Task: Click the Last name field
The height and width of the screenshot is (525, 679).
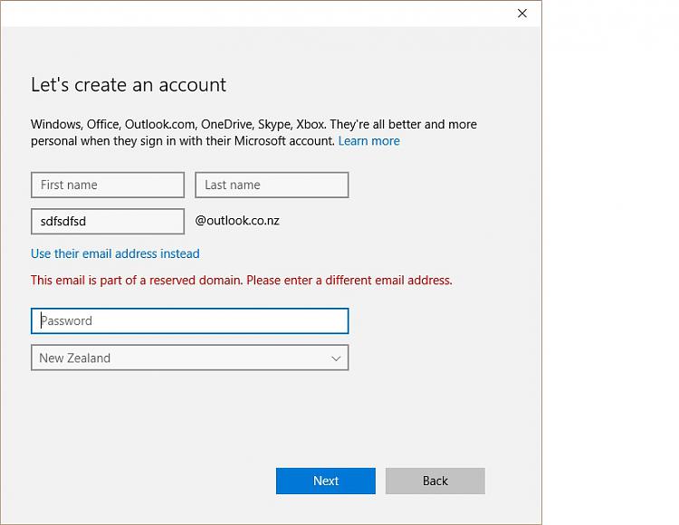Action: tap(272, 185)
